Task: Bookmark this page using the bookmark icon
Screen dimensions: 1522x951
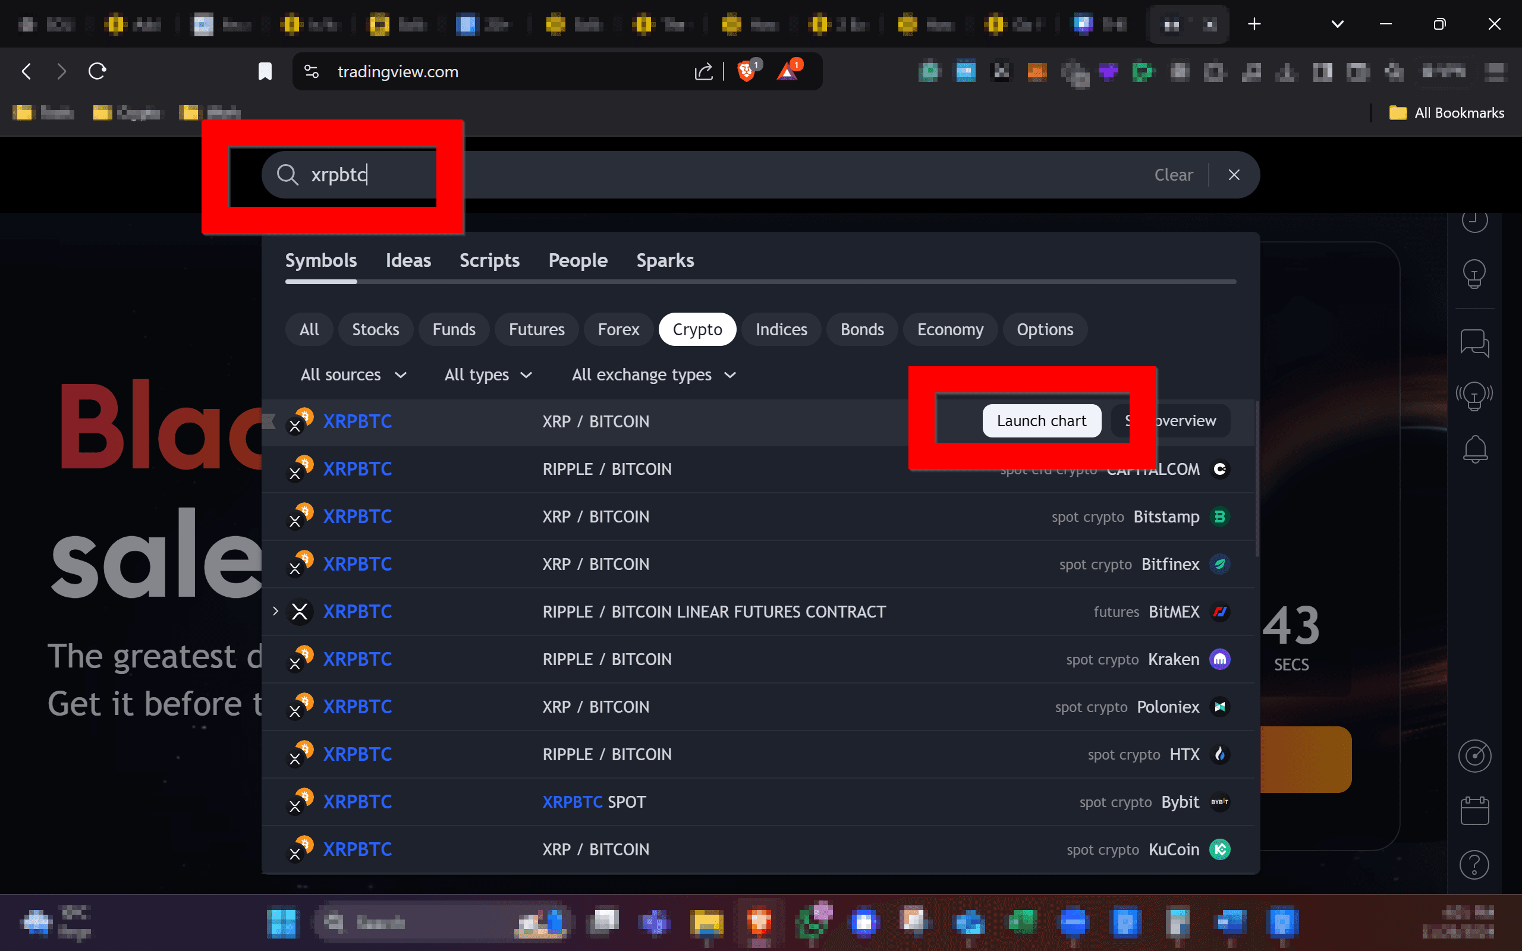Action: coord(265,72)
